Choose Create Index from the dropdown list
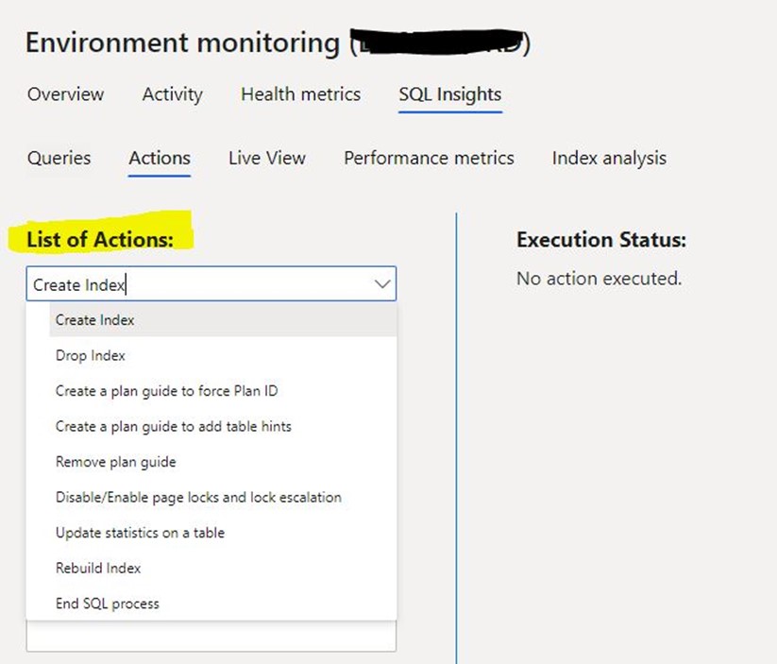The width and height of the screenshot is (777, 664). pyautogui.click(x=94, y=320)
